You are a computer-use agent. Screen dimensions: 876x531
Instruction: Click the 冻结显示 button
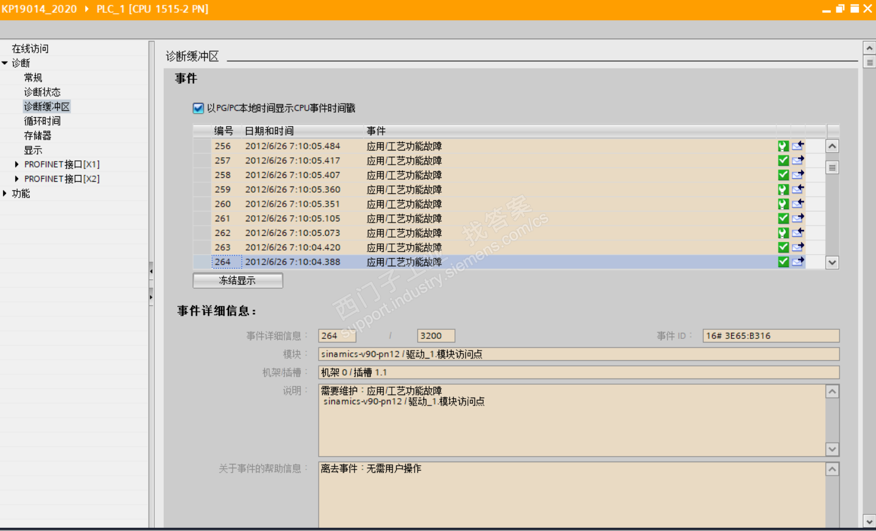coord(238,280)
